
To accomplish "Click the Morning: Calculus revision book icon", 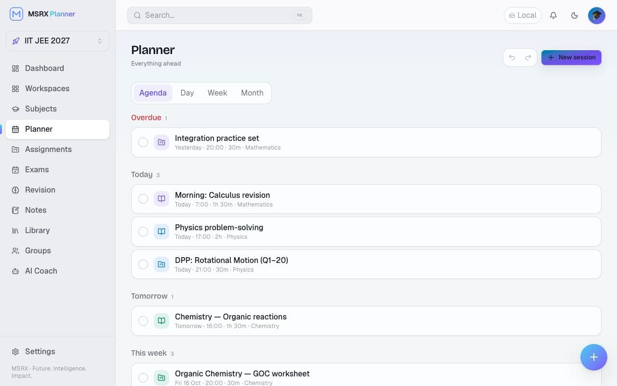I will click(x=161, y=199).
